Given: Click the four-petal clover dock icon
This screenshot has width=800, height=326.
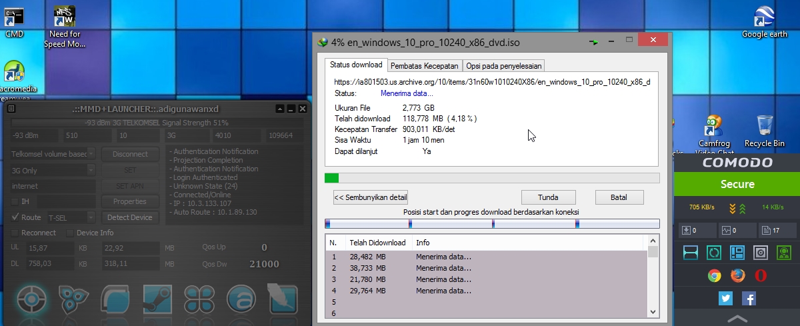Looking at the screenshot, I should (x=199, y=298).
